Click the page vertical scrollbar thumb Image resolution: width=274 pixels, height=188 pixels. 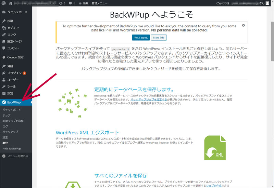272,41
